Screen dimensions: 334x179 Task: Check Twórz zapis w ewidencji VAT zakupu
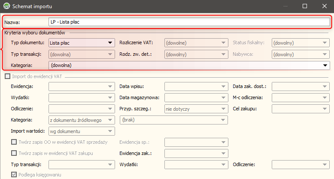tap(15, 153)
